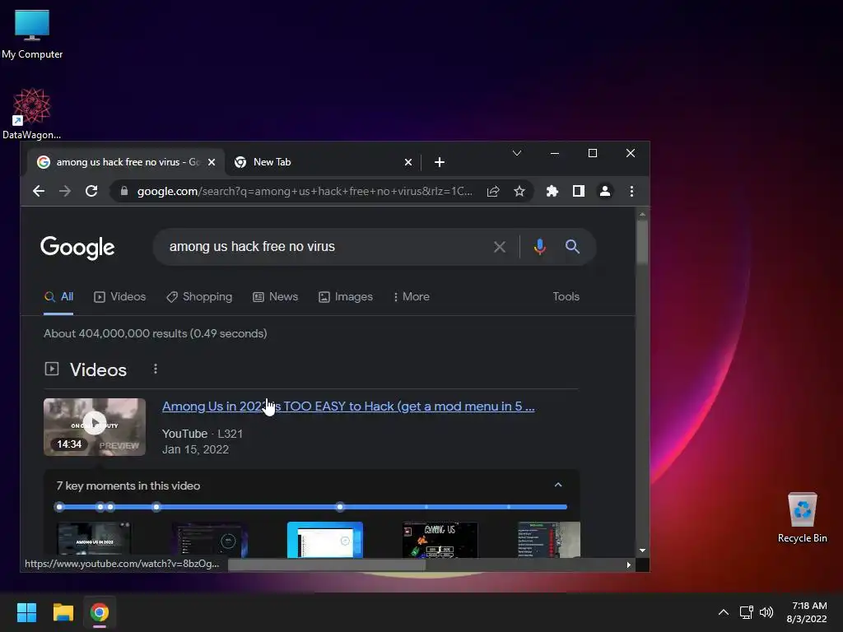Collapse the 7 key moments section

pyautogui.click(x=558, y=485)
